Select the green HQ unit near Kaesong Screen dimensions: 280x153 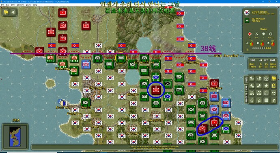click(x=74, y=70)
